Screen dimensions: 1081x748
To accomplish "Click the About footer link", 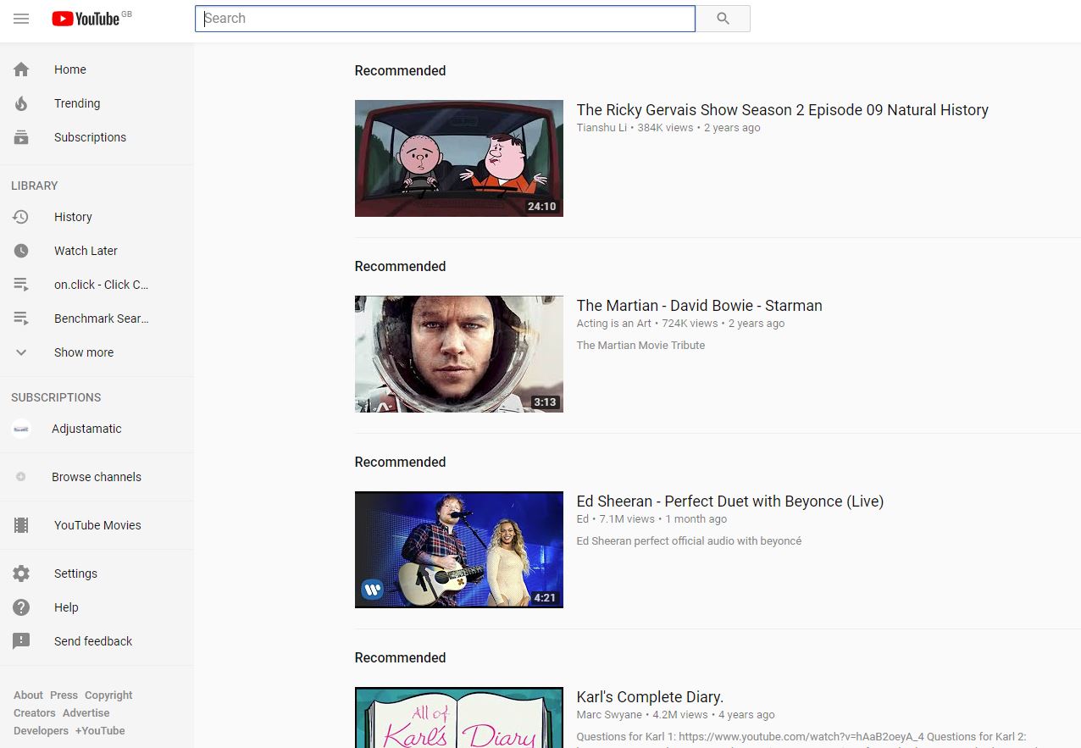I will click(x=28, y=695).
